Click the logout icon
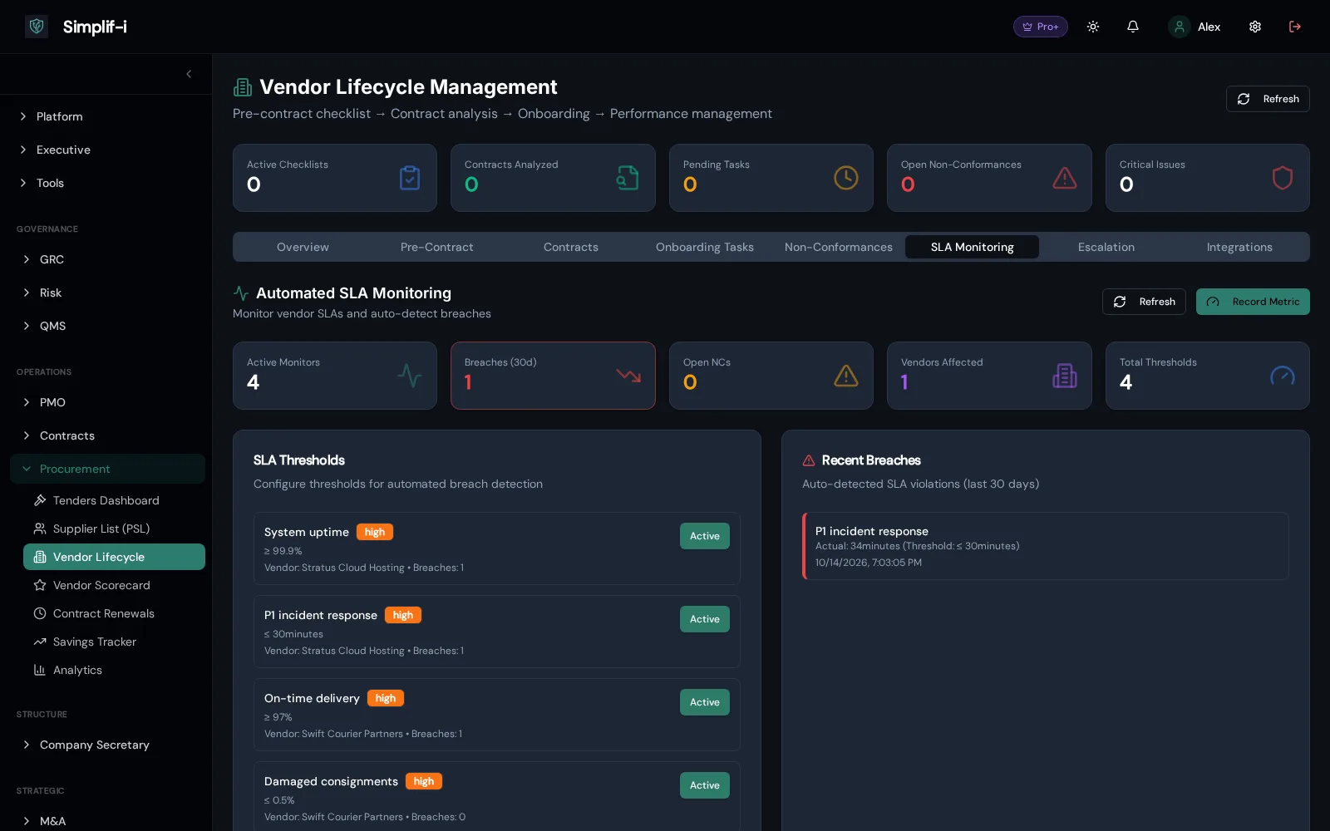Image resolution: width=1330 pixels, height=831 pixels. (x=1295, y=27)
